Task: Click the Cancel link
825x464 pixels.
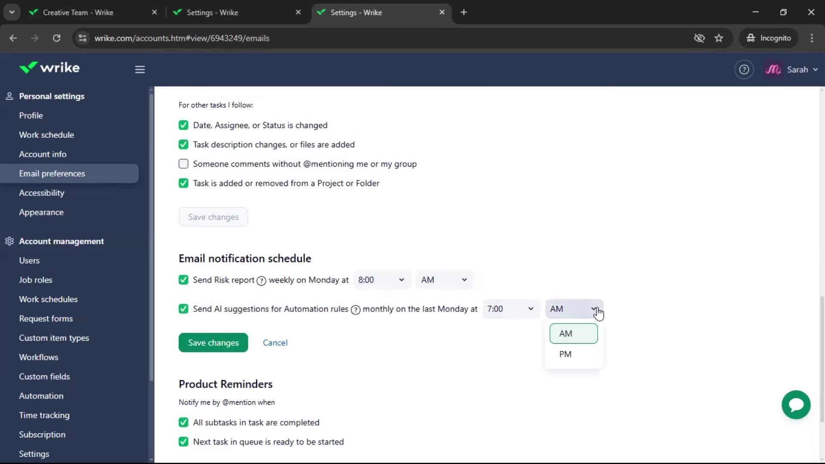Action: [275, 342]
